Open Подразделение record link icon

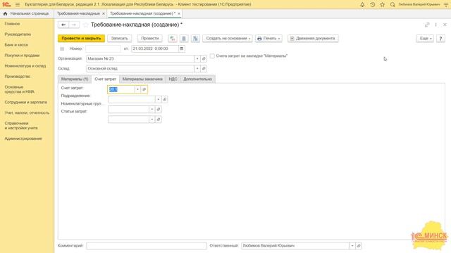pyautogui.click(x=164, y=100)
